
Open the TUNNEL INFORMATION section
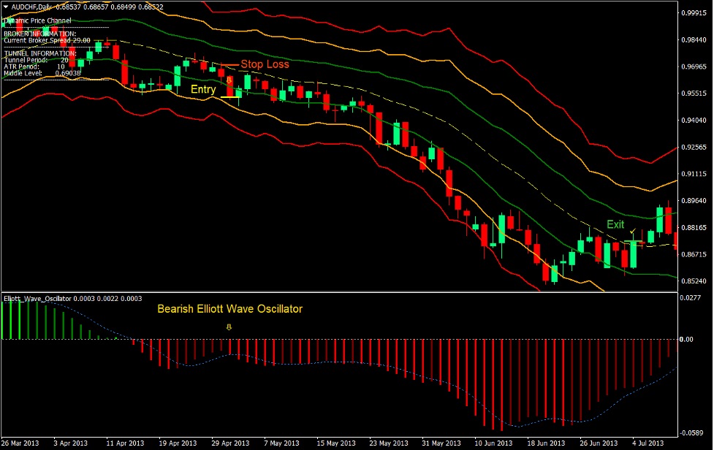(42, 53)
